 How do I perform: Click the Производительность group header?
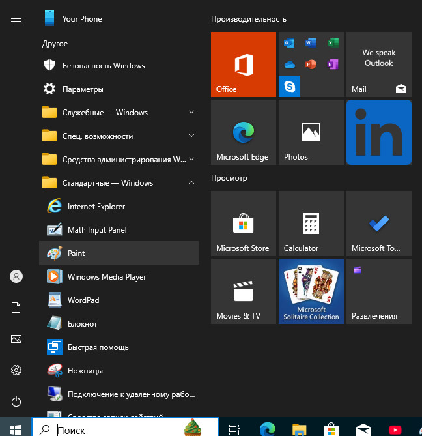pyautogui.click(x=249, y=19)
